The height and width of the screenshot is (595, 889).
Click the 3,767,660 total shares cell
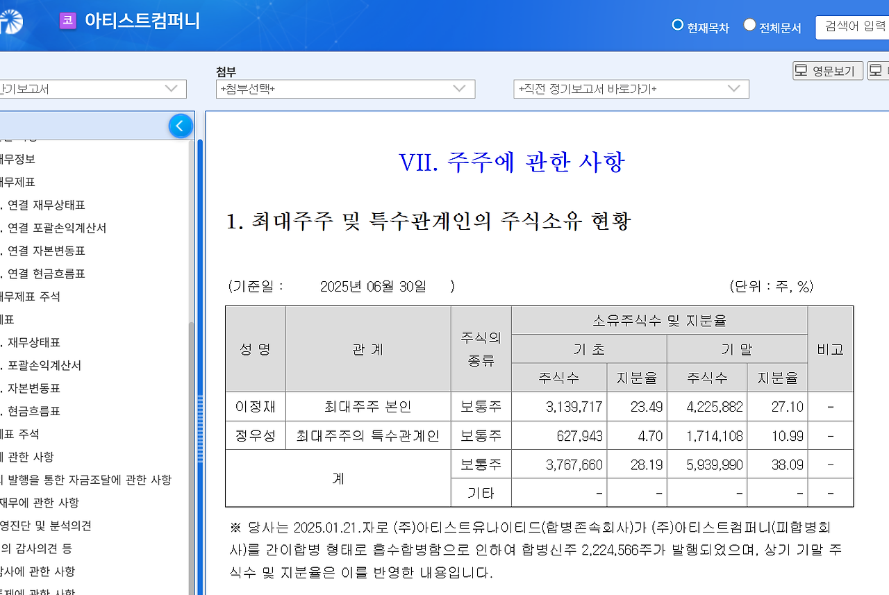tap(559, 464)
